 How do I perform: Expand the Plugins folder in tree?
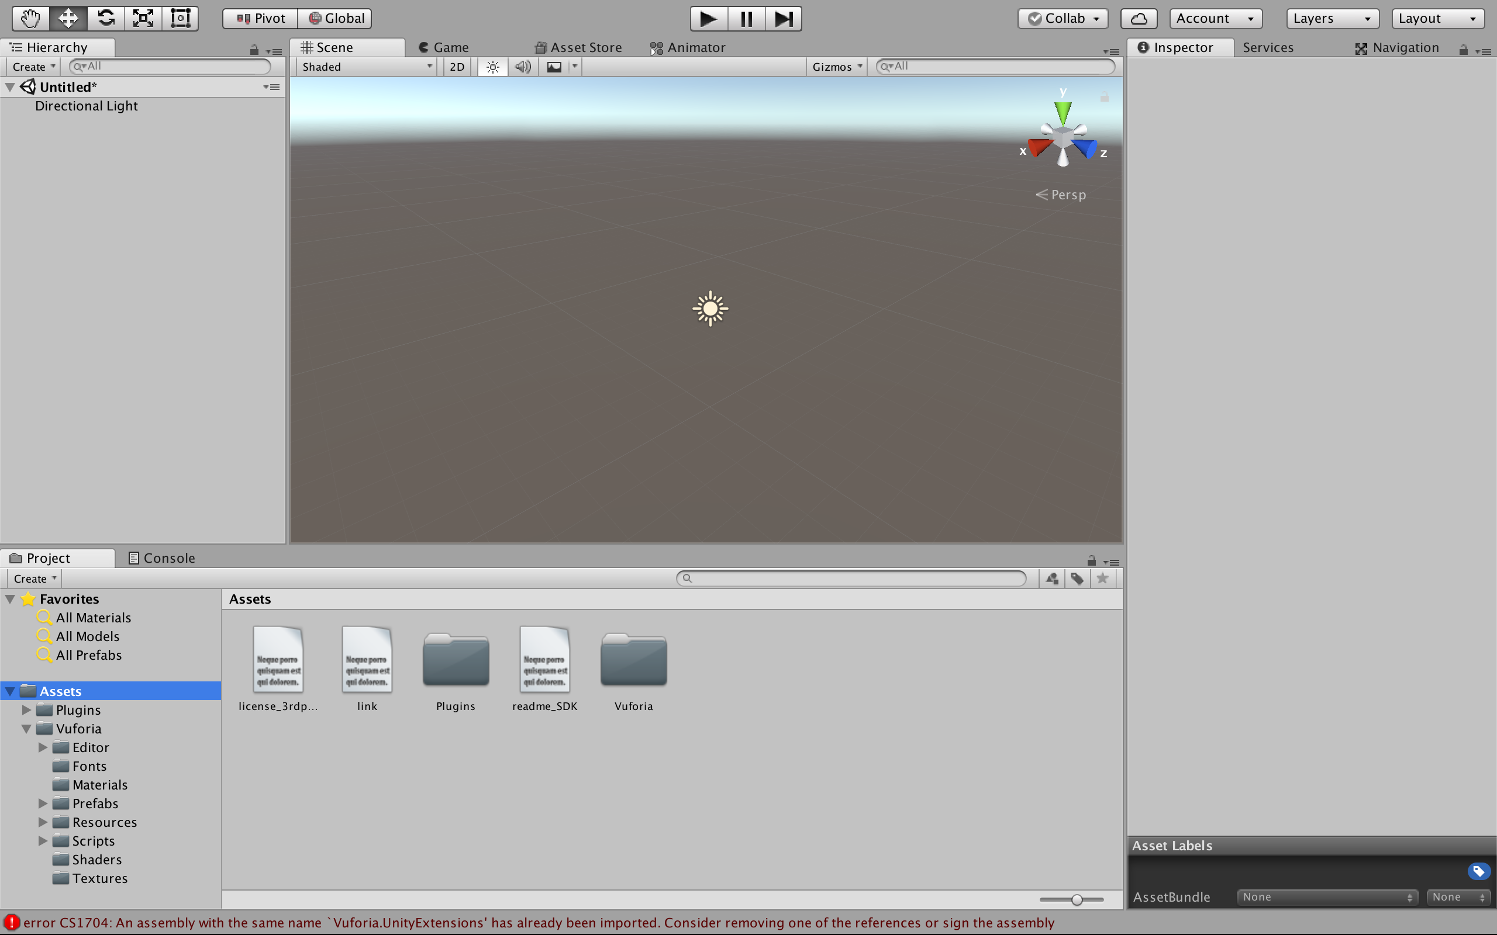coord(26,710)
